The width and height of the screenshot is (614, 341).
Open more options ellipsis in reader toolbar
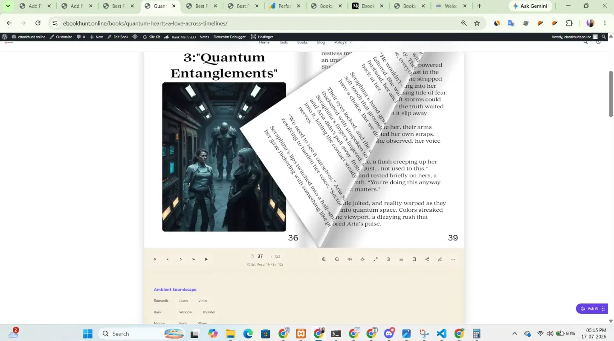[x=453, y=259]
